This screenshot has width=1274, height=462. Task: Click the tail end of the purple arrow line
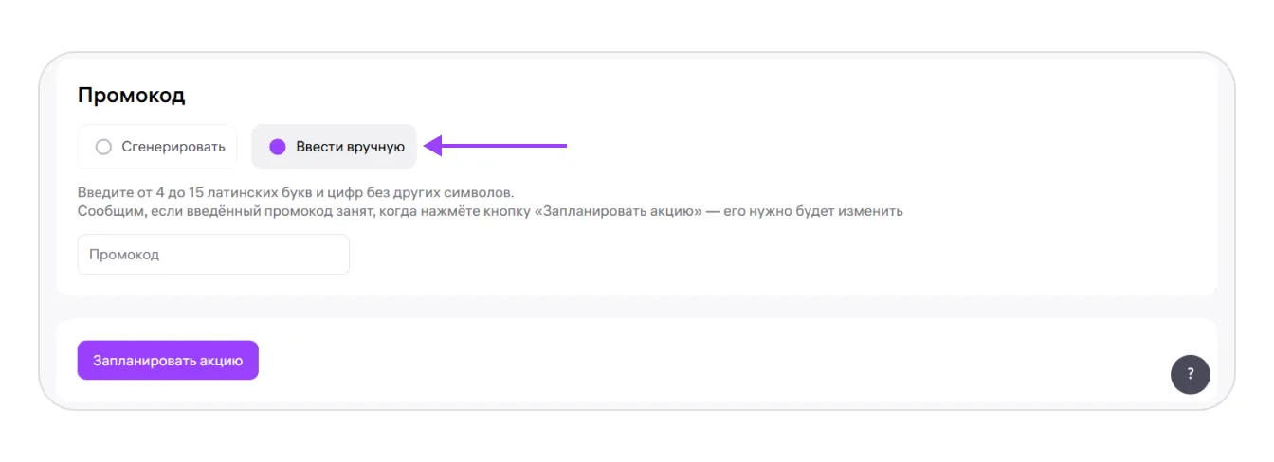[563, 146]
